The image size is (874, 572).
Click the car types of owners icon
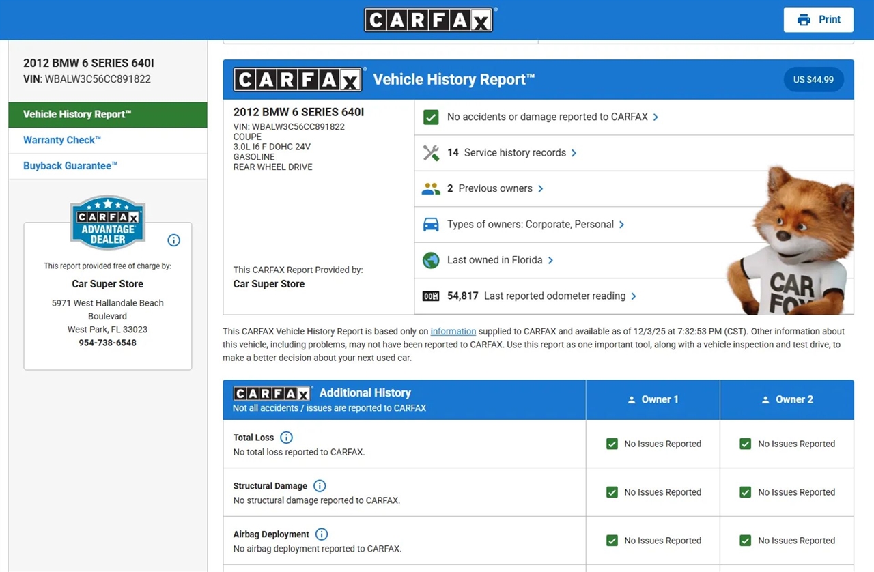point(431,225)
